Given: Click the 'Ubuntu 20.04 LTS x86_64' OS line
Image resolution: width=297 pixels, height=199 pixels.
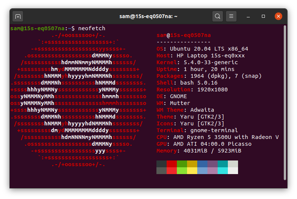Looking at the screenshot, I should pos(209,49).
